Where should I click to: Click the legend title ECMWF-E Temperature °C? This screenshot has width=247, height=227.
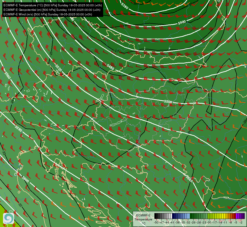pyautogui.click(x=144, y=219)
